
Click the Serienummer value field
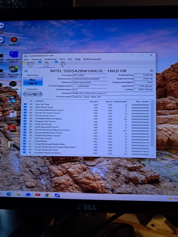pyautogui.click(x=90, y=79)
